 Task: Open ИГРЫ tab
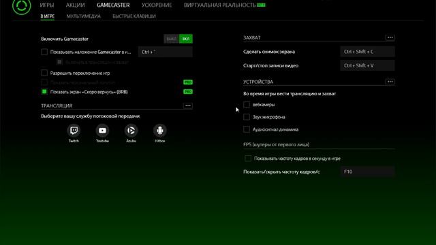click(x=47, y=5)
